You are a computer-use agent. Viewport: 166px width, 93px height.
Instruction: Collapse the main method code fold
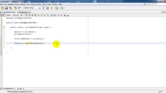click(x=4, y=27)
